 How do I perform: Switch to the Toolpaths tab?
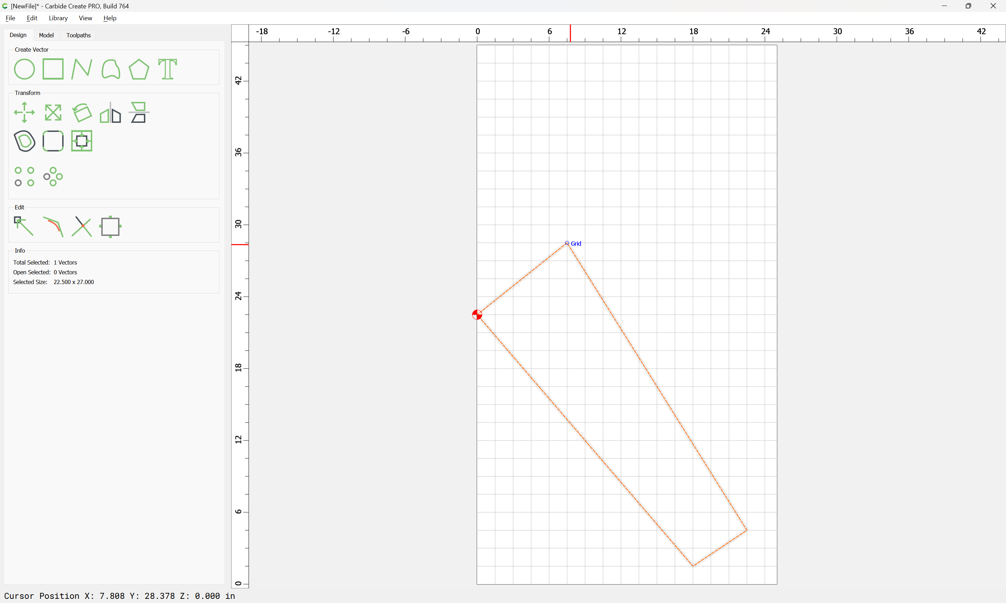79,35
